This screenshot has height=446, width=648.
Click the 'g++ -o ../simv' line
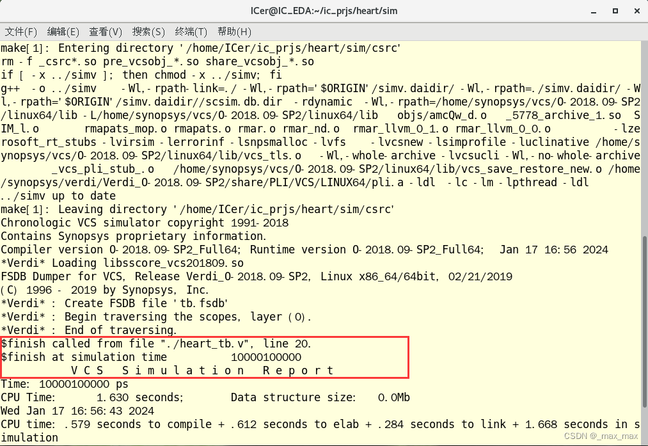point(320,88)
